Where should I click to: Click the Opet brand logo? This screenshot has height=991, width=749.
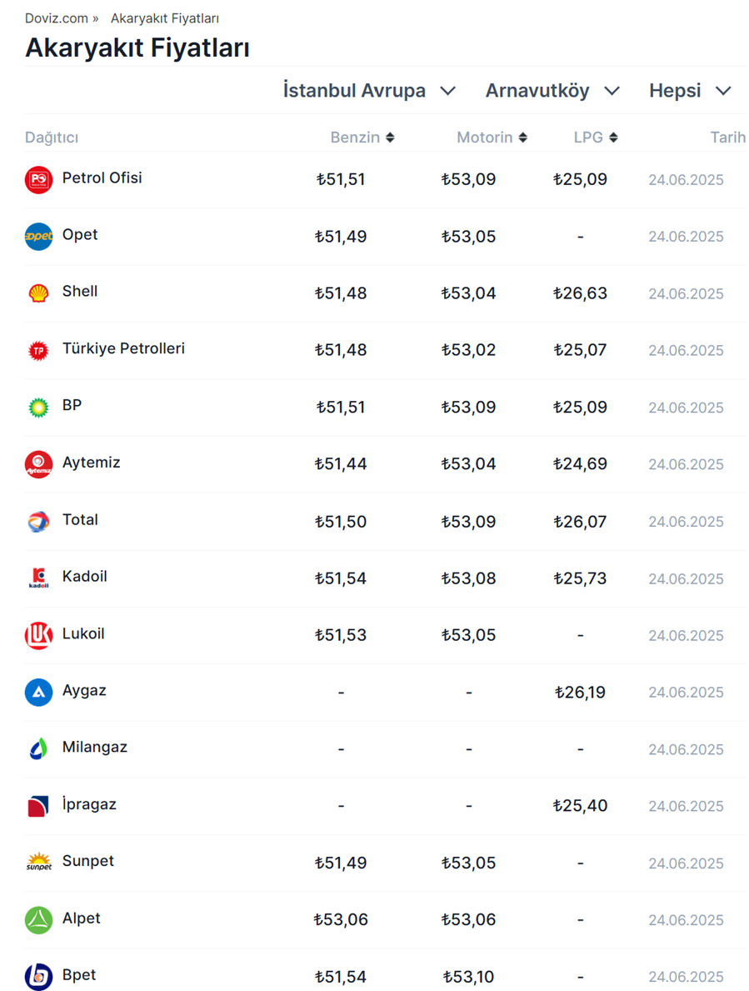coord(38,236)
